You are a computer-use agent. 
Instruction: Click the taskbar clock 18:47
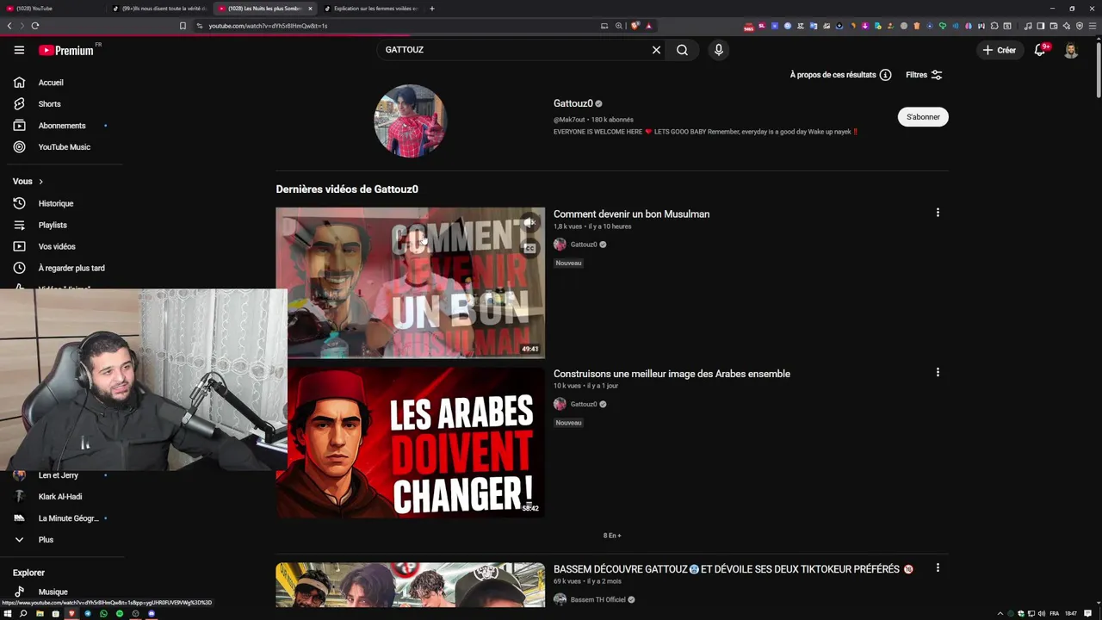point(1071,614)
